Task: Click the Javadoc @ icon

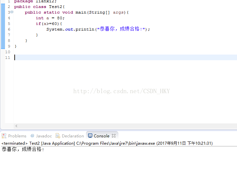Action: (32, 136)
